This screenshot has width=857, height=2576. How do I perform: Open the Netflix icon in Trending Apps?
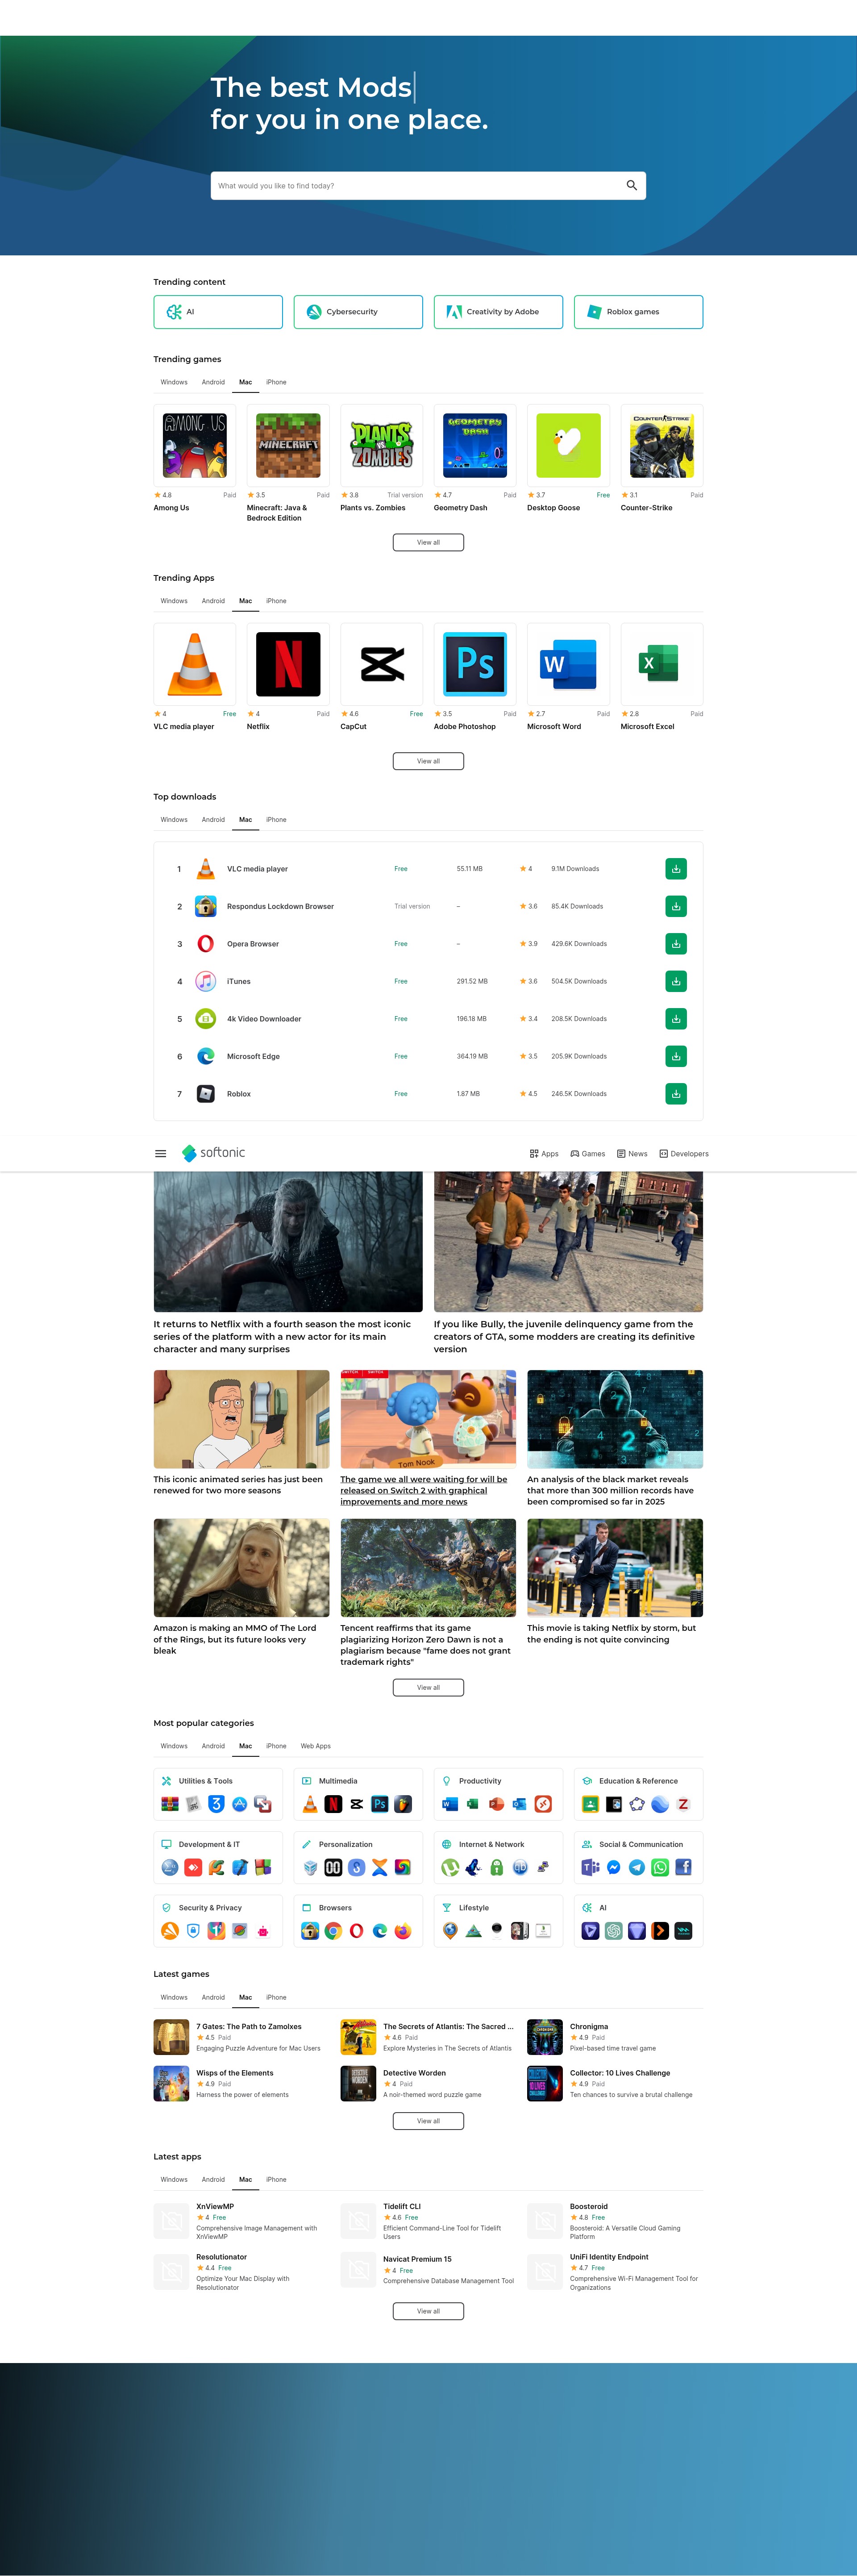(288, 664)
